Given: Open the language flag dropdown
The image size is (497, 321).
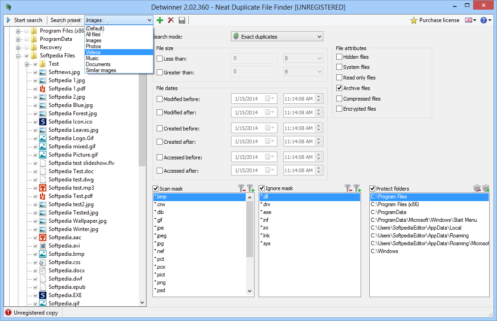Looking at the screenshot, I should (470, 20).
